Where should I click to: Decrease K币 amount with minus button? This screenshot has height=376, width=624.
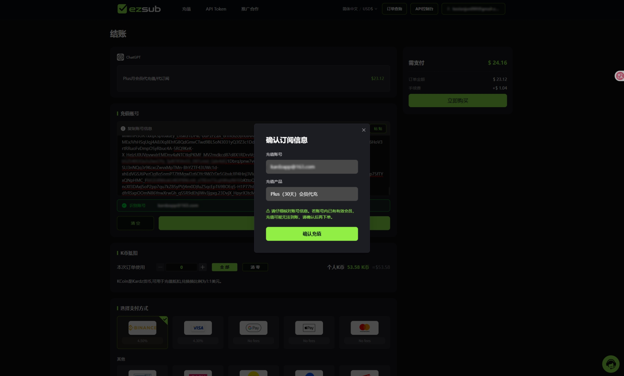(160, 267)
